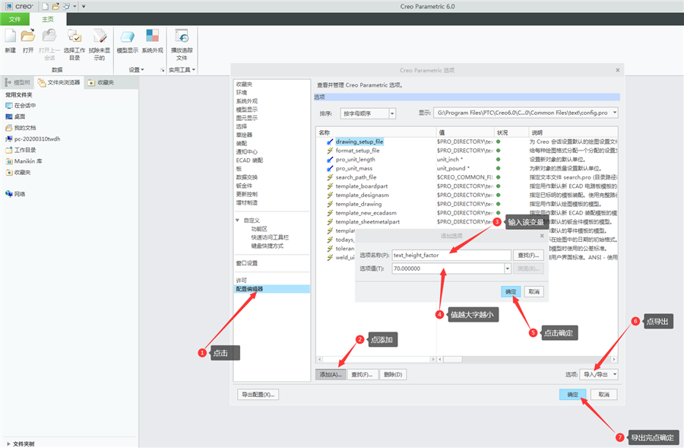
Task: Click the 导出配置(X)... button
Action: pos(258,395)
